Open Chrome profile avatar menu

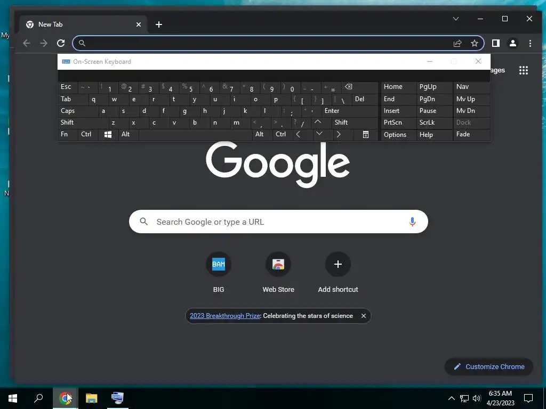pos(512,43)
